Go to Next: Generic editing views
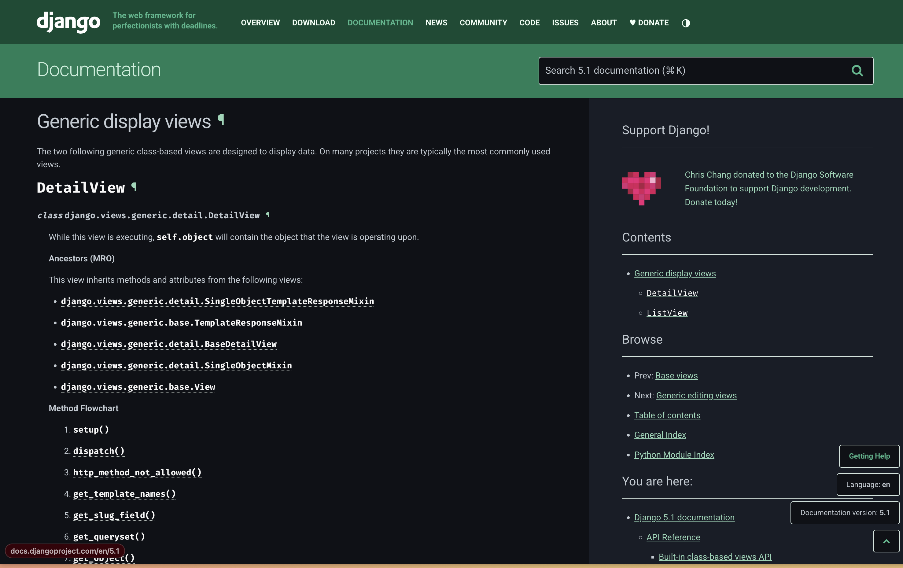 (x=696, y=395)
